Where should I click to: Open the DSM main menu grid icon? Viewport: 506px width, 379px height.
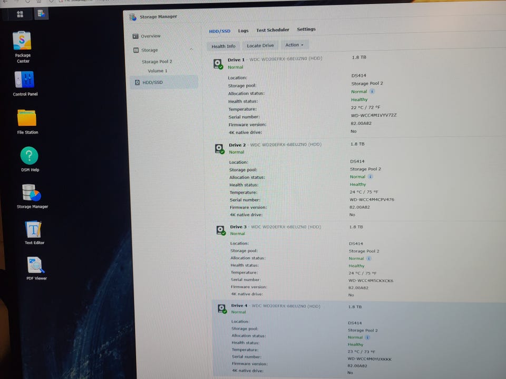(x=20, y=14)
